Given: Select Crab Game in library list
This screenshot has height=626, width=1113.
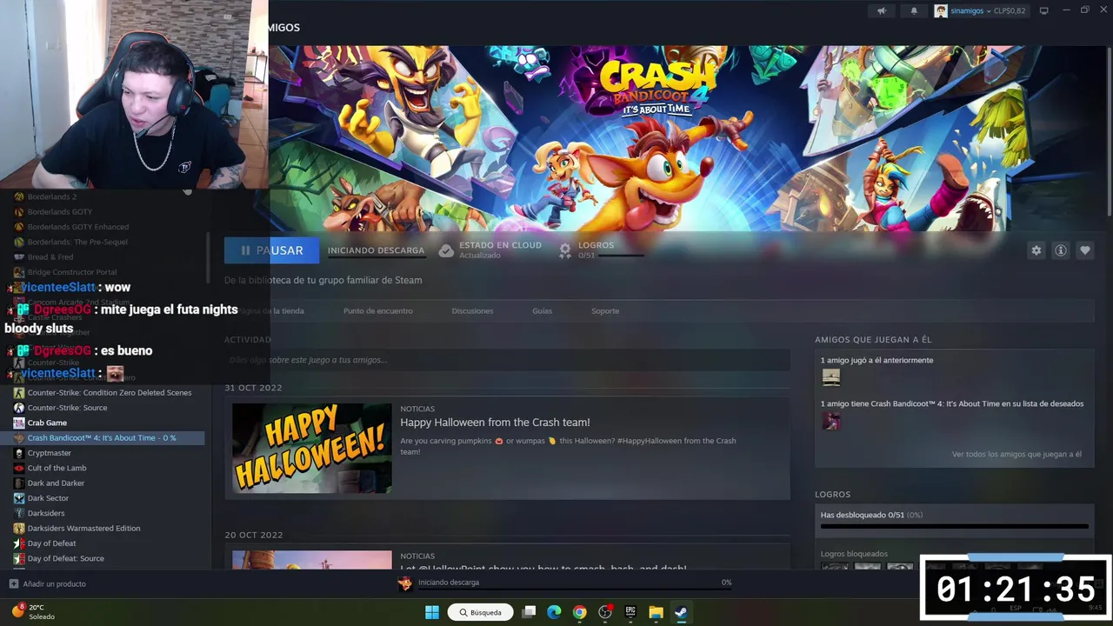Looking at the screenshot, I should (x=47, y=423).
